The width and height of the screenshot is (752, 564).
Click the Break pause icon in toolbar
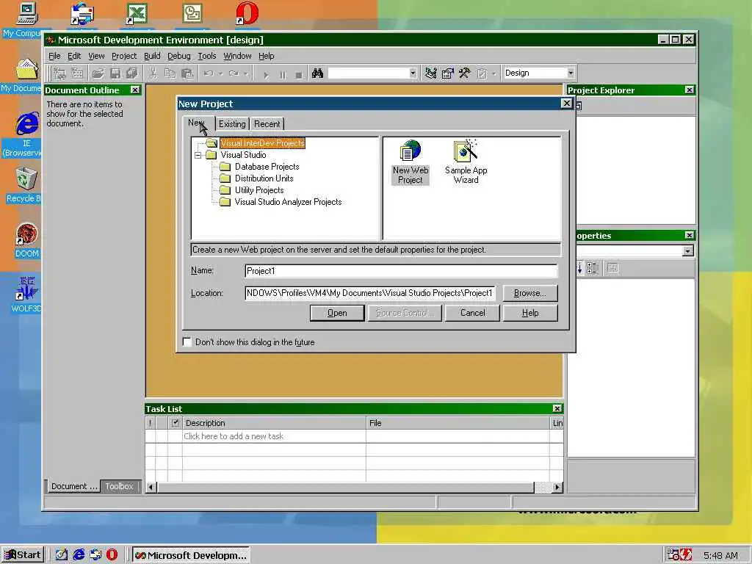[x=283, y=74]
